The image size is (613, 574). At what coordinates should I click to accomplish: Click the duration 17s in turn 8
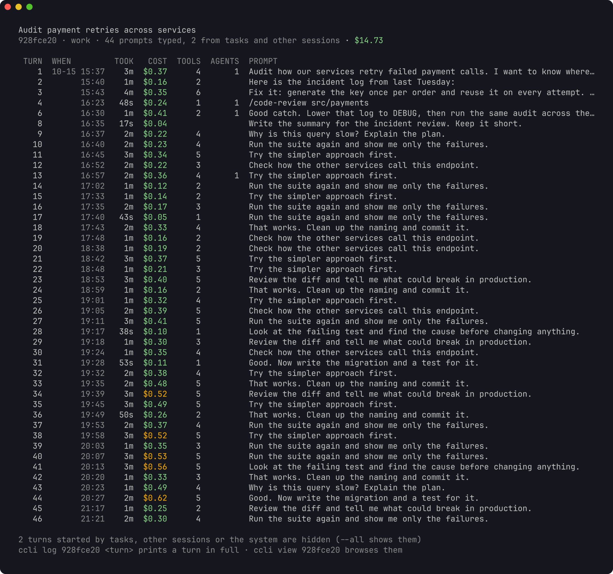coord(126,124)
